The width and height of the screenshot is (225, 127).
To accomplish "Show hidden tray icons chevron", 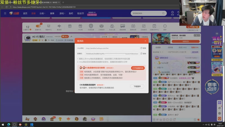I will (203, 125).
